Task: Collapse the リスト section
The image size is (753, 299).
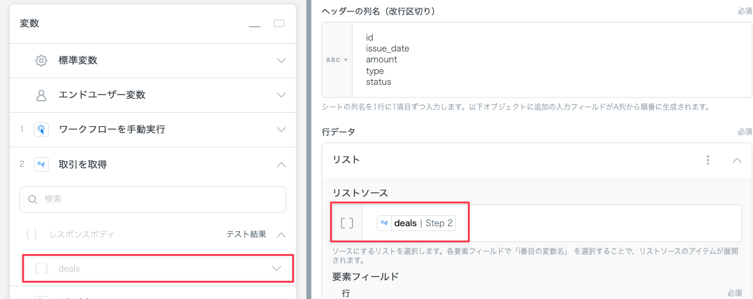Action: coord(737,160)
